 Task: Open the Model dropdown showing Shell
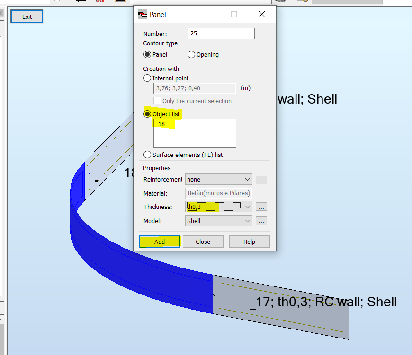248,221
